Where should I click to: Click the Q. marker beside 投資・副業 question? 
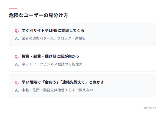pyautogui.click(x=16, y=56)
